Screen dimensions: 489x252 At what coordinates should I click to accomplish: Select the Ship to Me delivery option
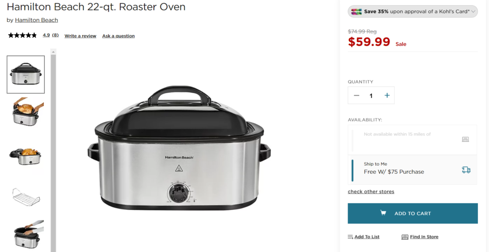[x=412, y=169]
